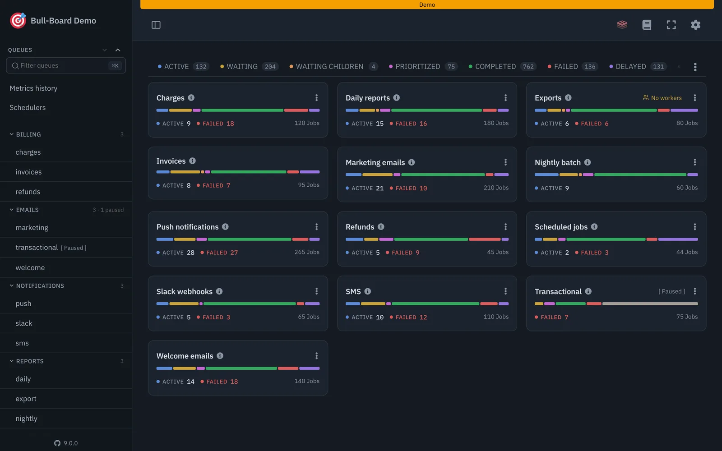Show info for Invoices queue
Viewport: 722px width, 451px height.
193,161
